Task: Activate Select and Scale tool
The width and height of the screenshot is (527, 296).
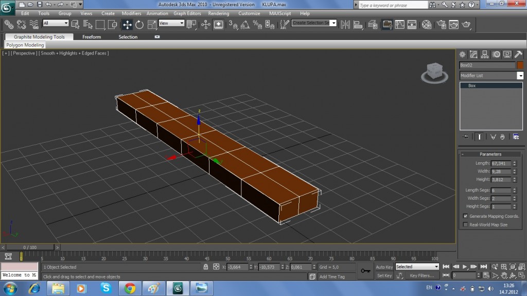Action: (x=152, y=25)
